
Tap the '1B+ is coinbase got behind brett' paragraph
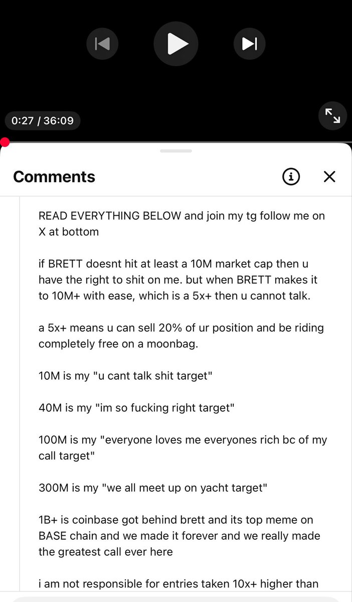(x=180, y=536)
